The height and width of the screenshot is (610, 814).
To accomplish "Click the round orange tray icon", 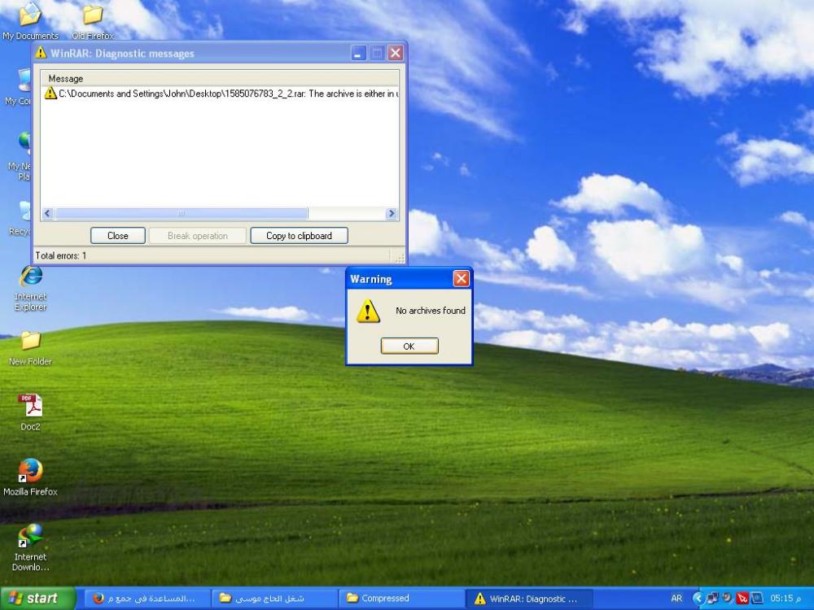I will pos(728,598).
